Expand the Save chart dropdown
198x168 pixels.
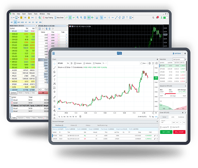[144, 63]
